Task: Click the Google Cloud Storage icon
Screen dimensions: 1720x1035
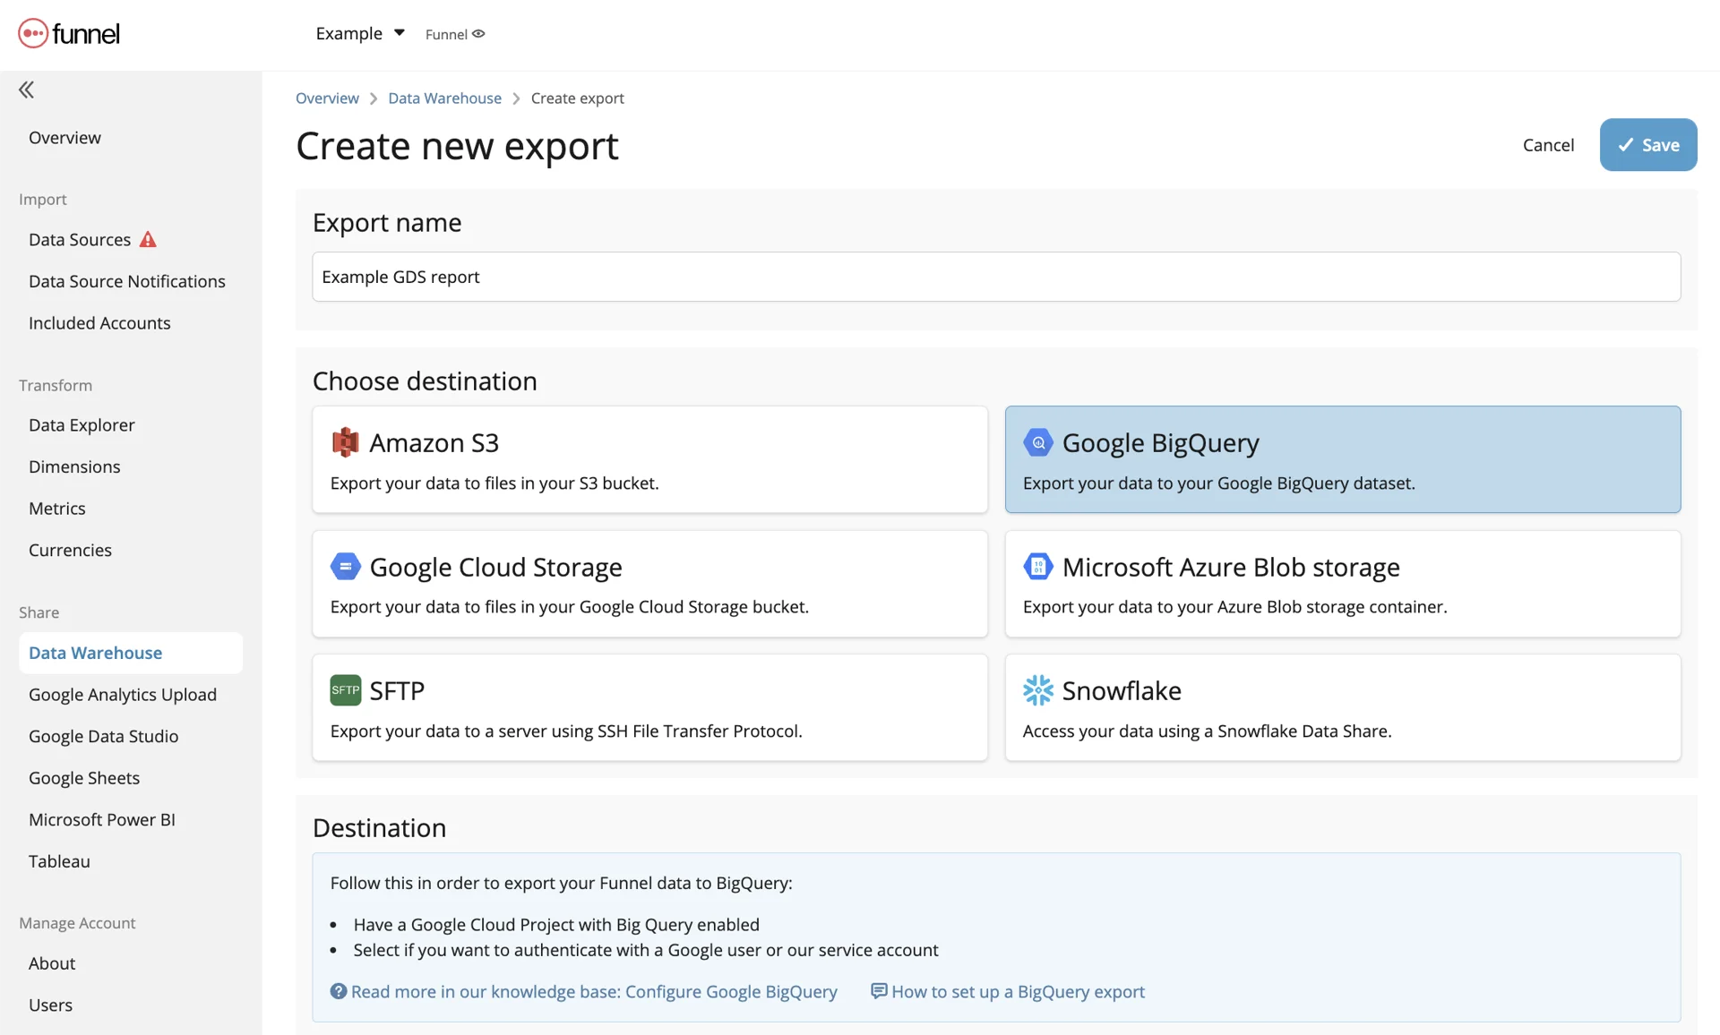Action: pyautogui.click(x=345, y=567)
